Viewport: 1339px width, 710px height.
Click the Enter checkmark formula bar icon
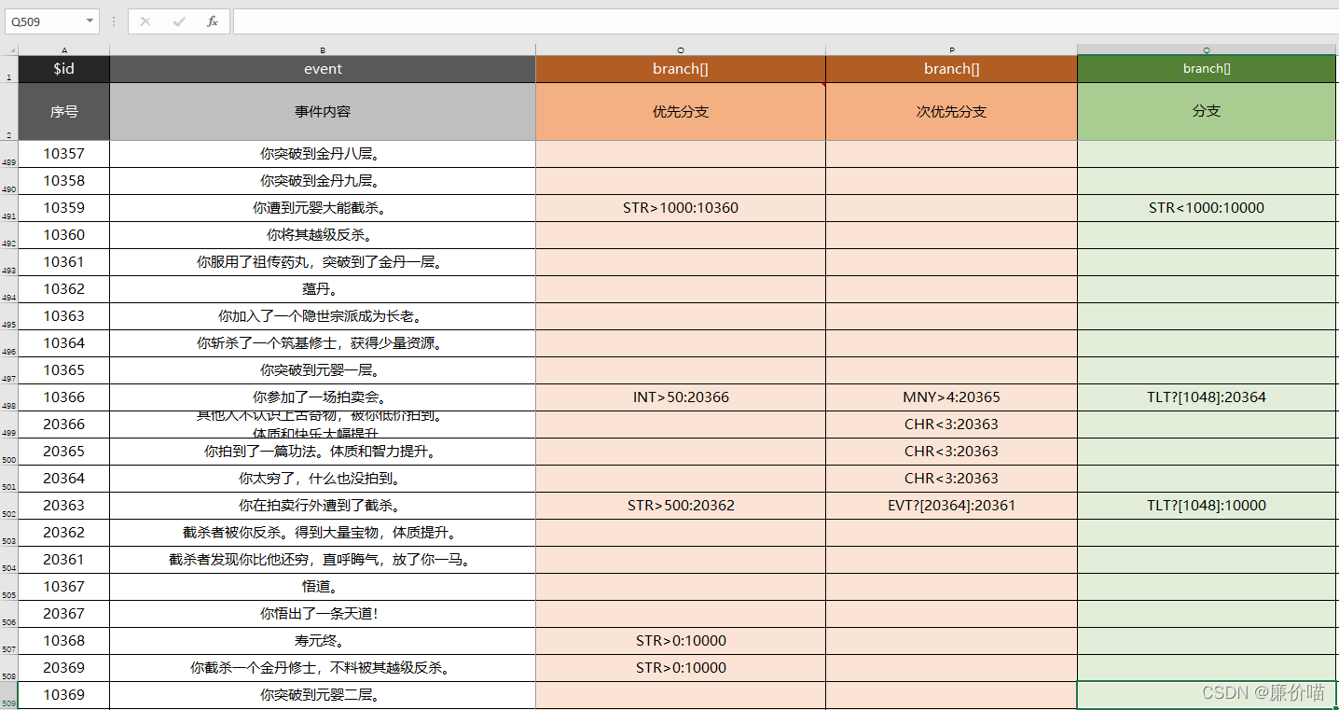(x=179, y=21)
